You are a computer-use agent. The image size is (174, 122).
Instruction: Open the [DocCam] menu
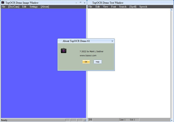tap(14, 7)
